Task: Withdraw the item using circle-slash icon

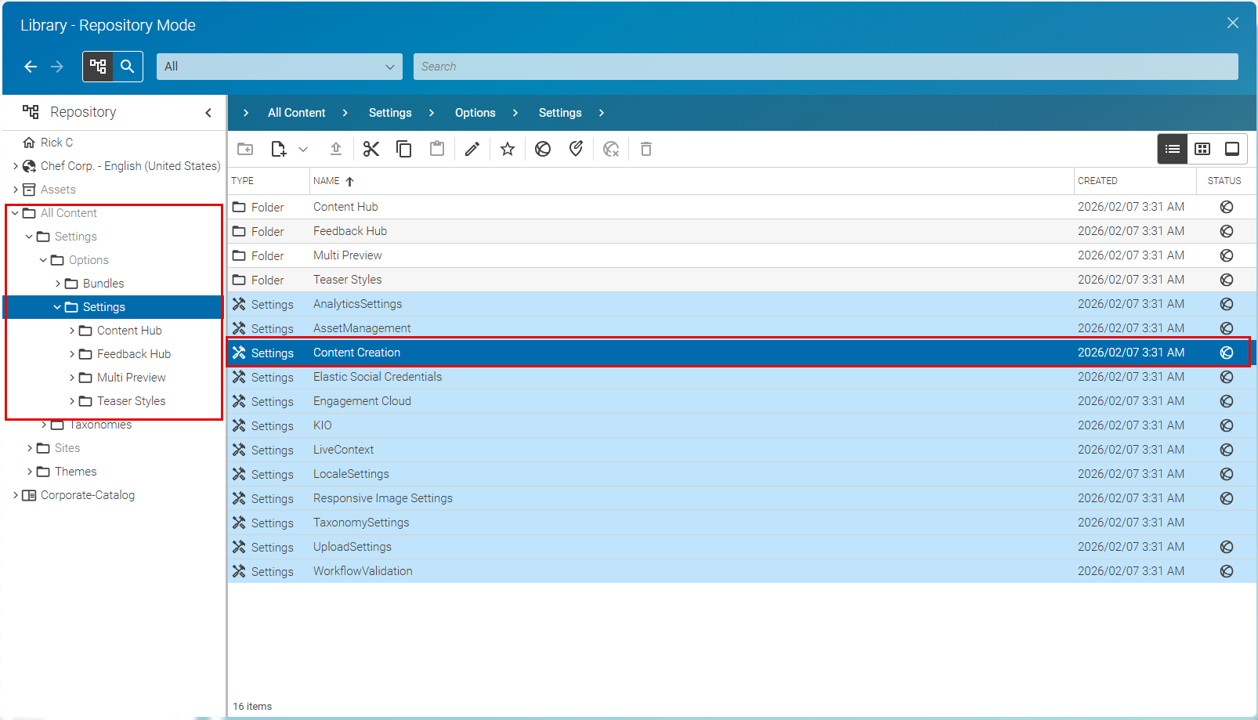Action: click(x=542, y=148)
